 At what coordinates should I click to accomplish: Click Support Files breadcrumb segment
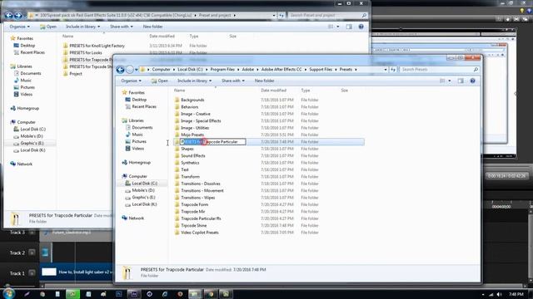pos(321,70)
